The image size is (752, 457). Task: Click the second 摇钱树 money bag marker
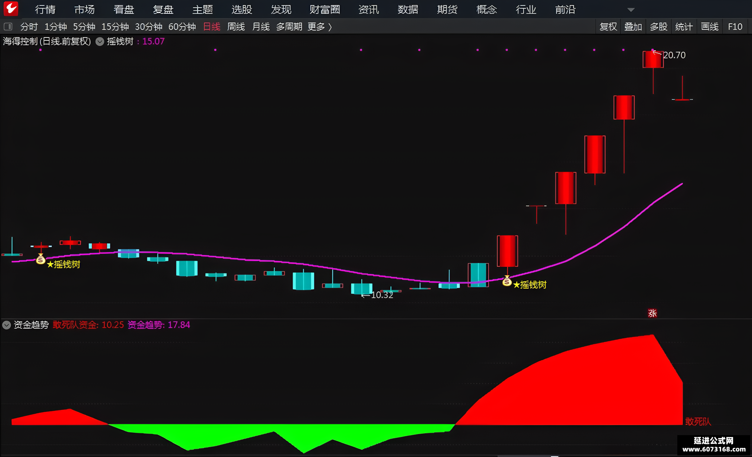click(507, 281)
